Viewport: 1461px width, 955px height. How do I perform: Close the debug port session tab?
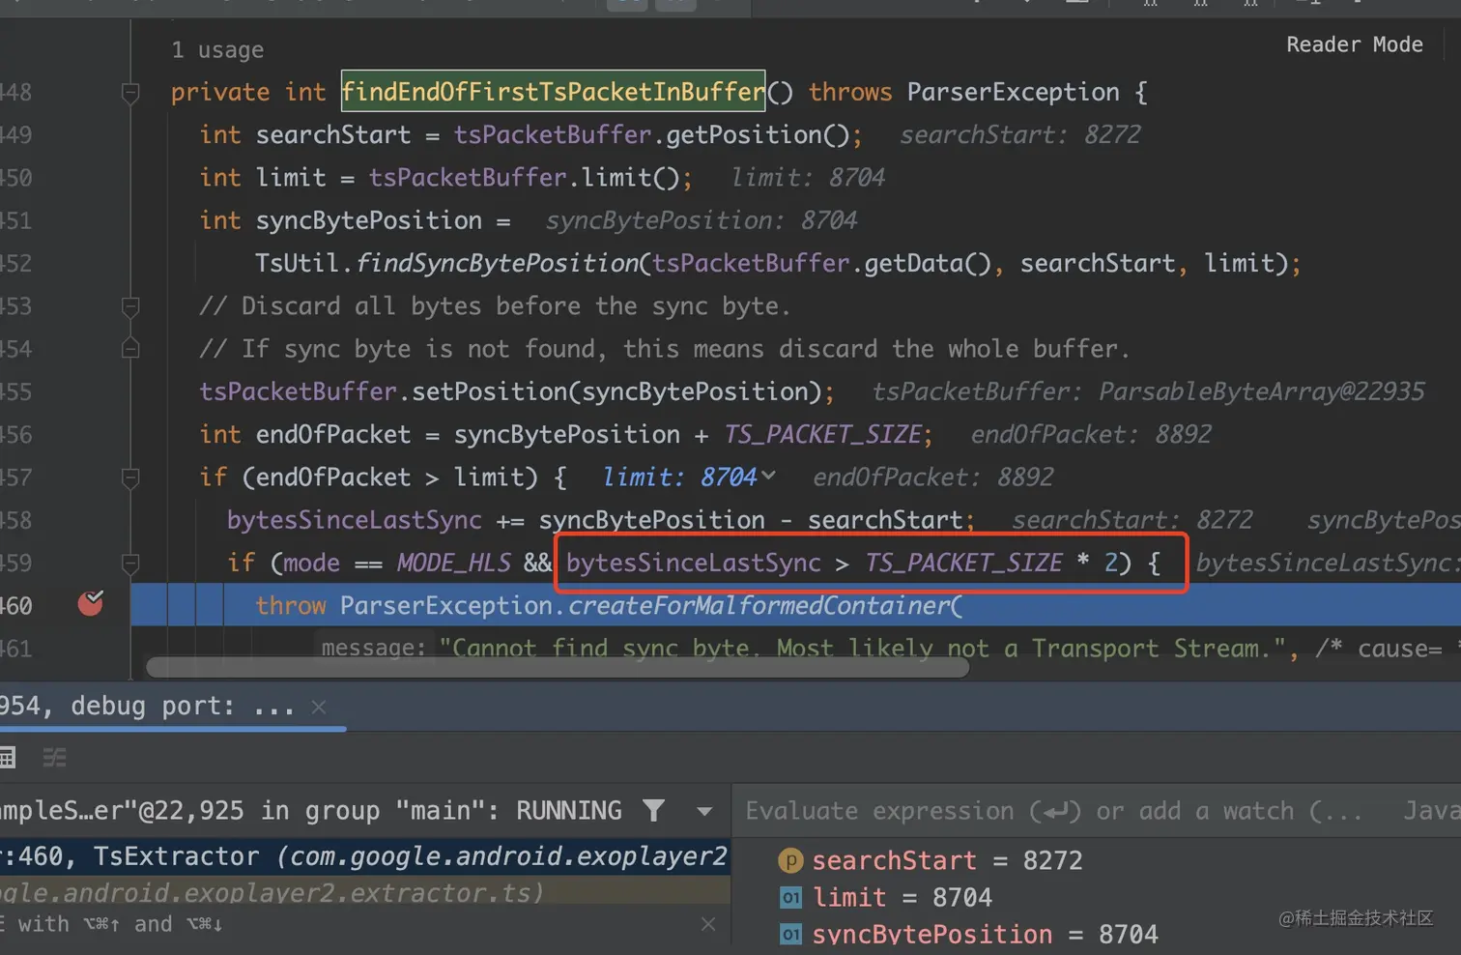coord(319,707)
